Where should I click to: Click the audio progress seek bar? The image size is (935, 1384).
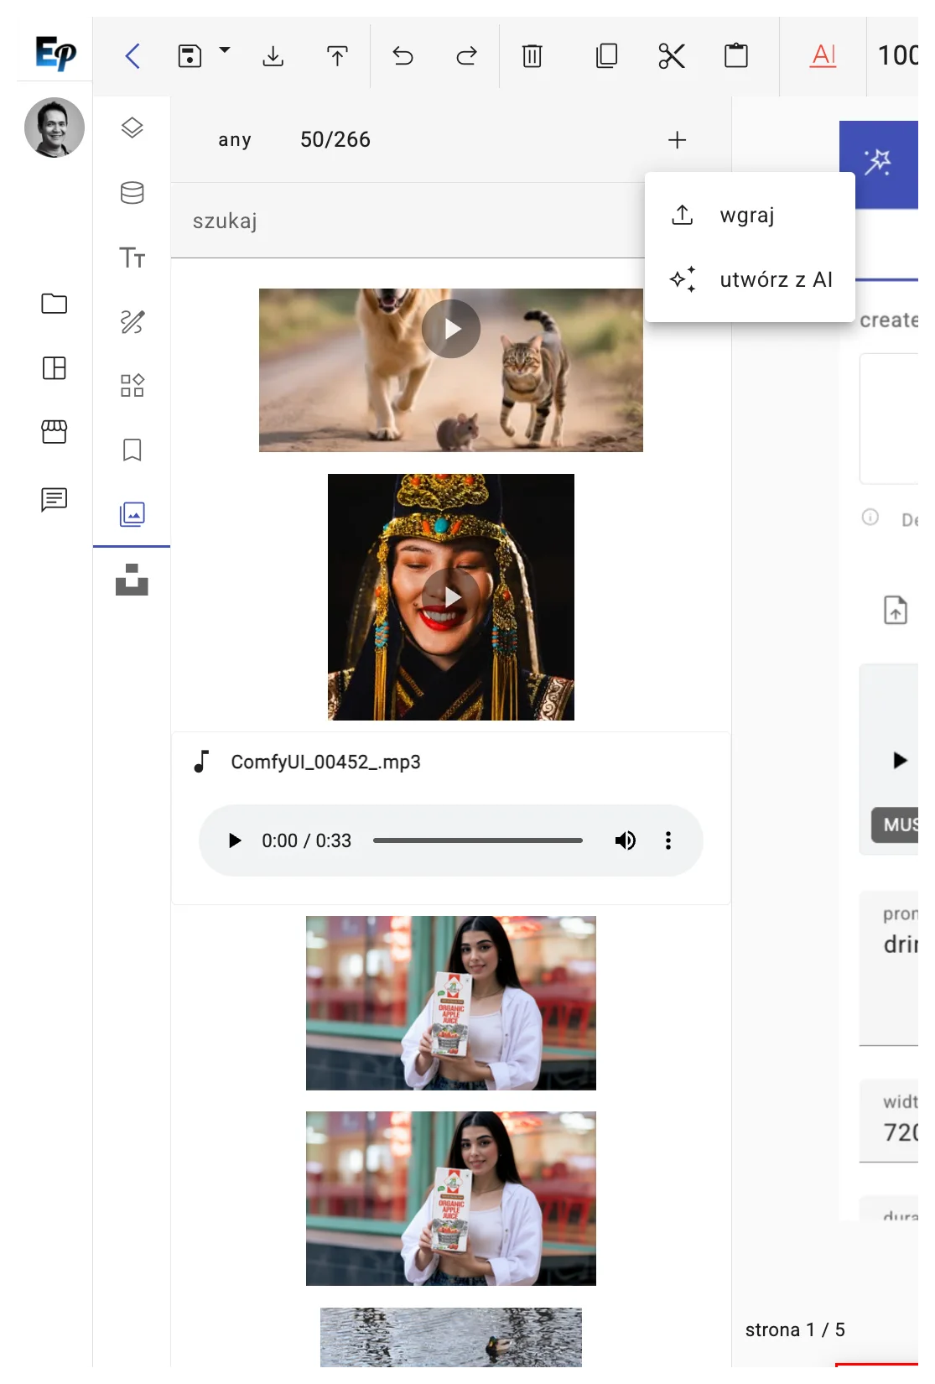click(x=477, y=840)
